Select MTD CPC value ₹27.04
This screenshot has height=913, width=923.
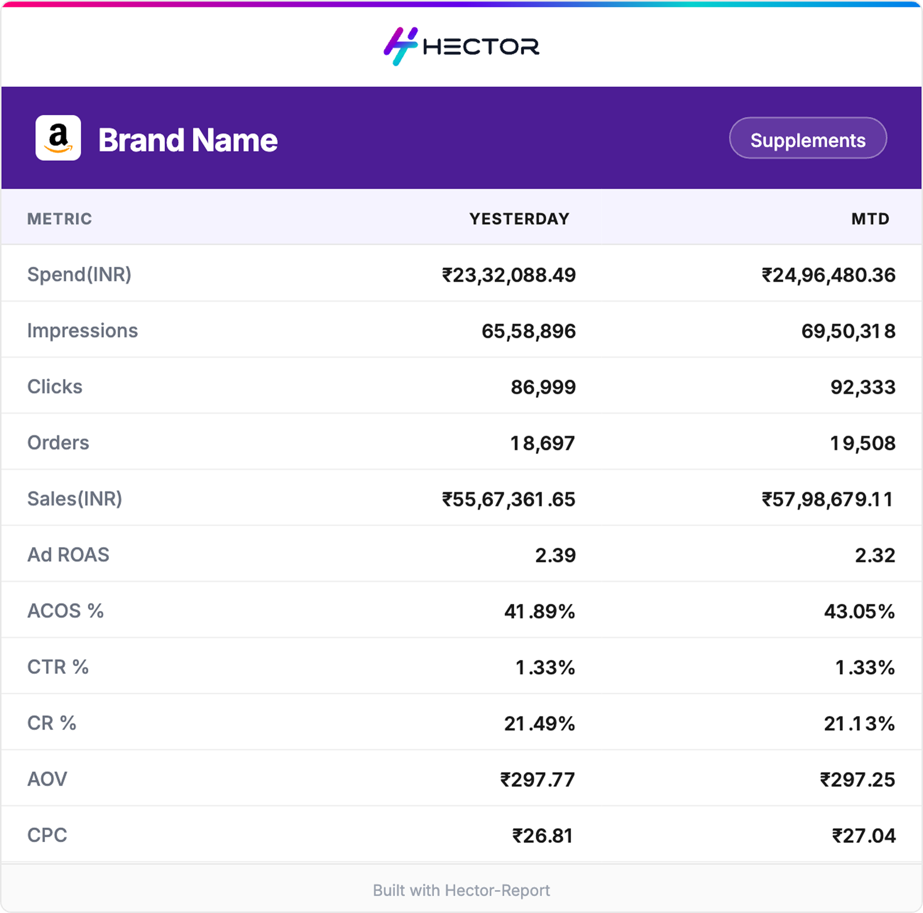coord(864,836)
